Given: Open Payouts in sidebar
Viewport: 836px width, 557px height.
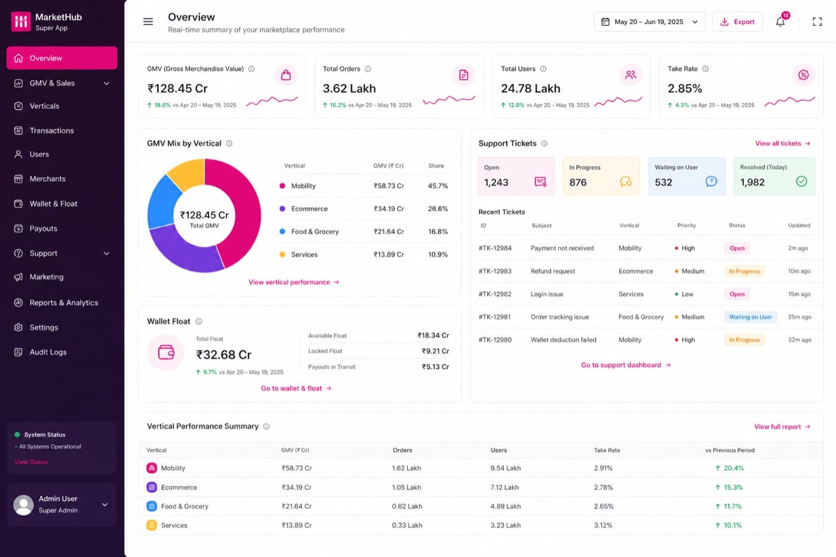Looking at the screenshot, I should (x=62, y=229).
